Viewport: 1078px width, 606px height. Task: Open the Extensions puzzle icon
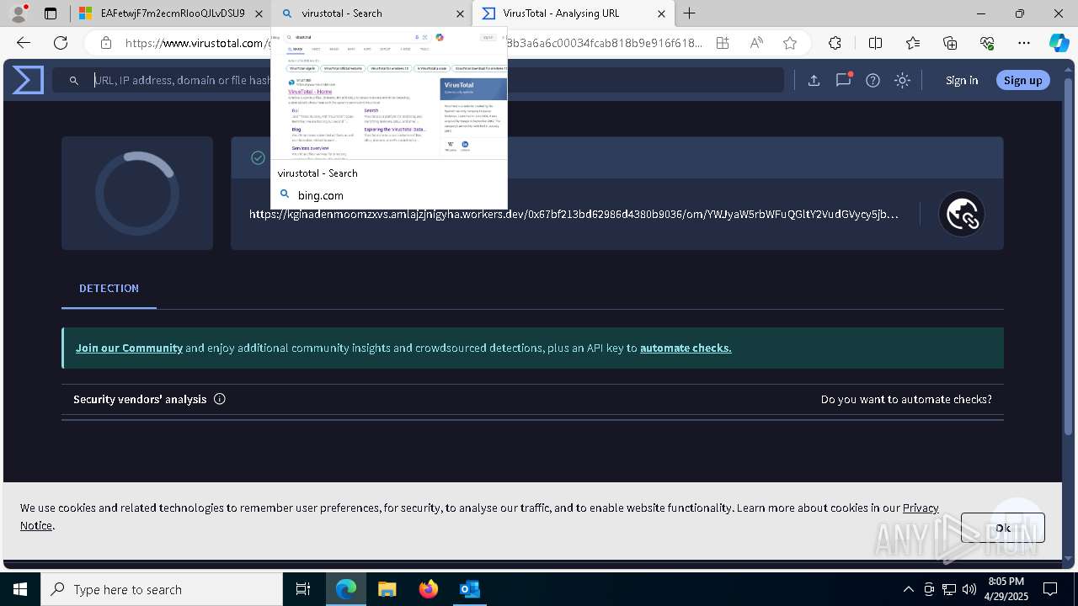pyautogui.click(x=835, y=43)
